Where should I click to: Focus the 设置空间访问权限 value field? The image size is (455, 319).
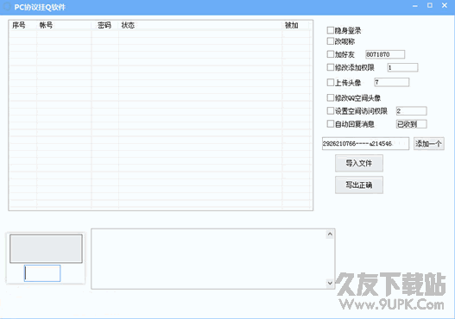pos(411,111)
